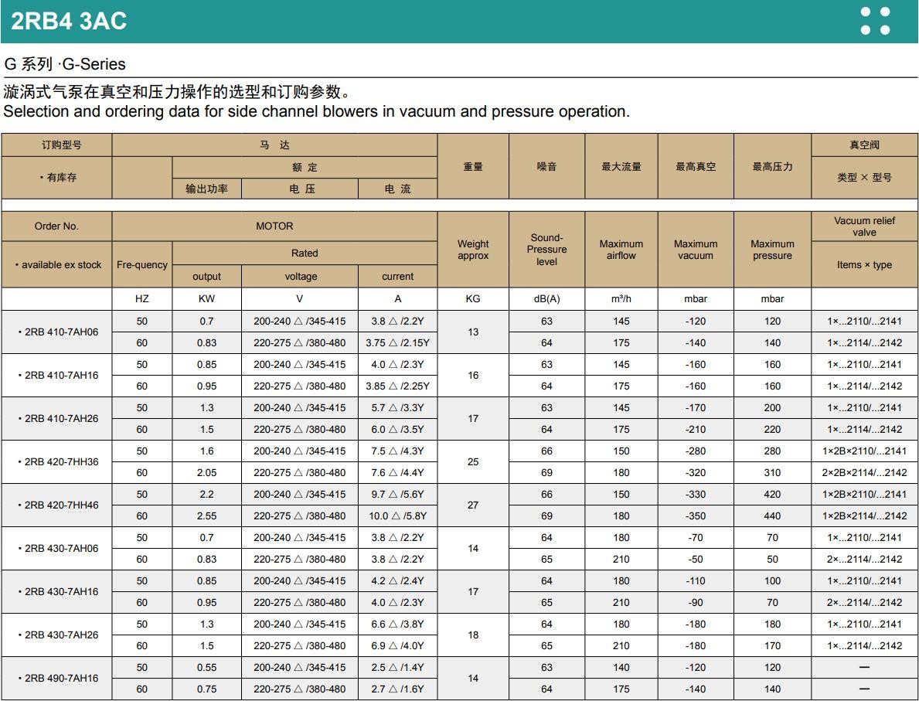Viewport: 919px width, 701px height.
Task: Select the Chinese header 最大流量
Action: [621, 166]
